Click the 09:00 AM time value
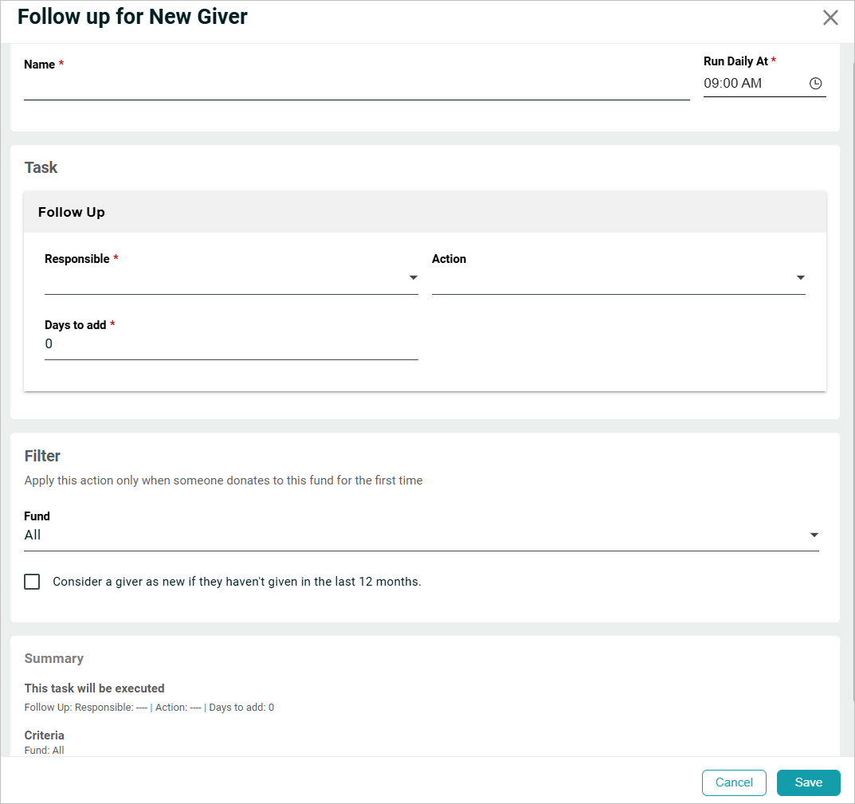Viewport: 855px width, 804px height. coord(732,84)
